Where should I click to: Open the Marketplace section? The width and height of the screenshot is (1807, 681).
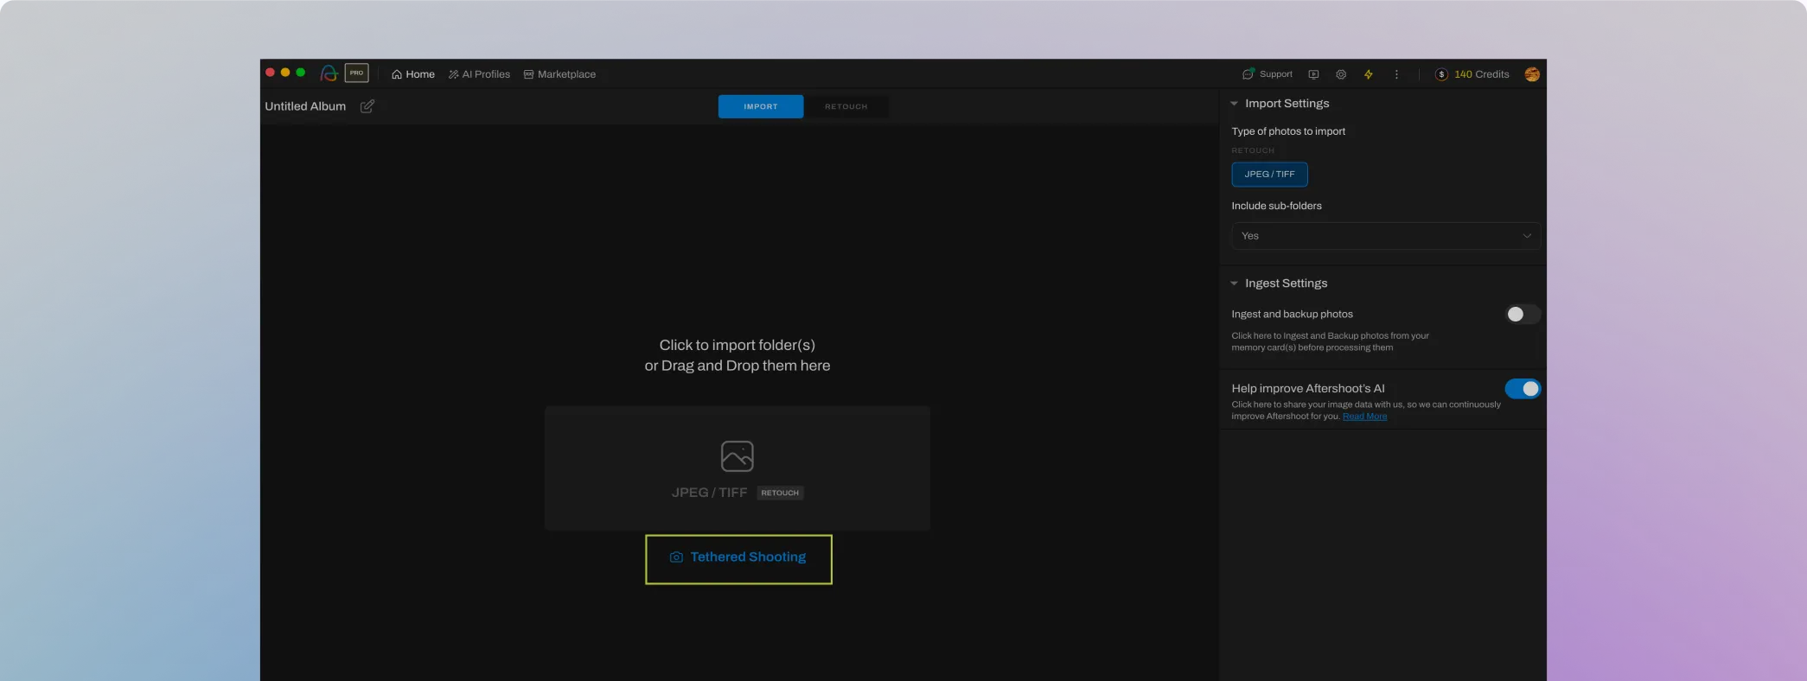(x=559, y=74)
